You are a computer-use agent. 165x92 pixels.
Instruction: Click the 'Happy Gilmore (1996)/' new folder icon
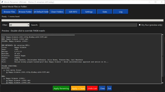[4, 78]
